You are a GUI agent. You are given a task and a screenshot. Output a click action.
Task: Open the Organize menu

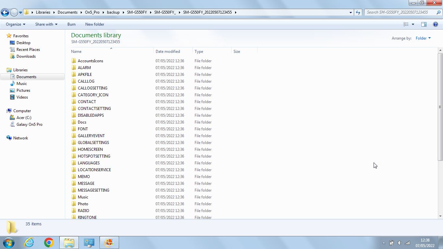15,24
